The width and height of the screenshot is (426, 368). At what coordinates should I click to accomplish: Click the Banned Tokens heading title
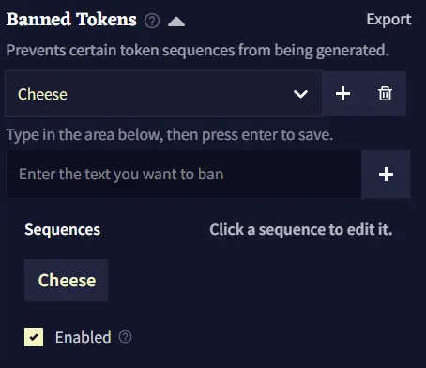[71, 20]
